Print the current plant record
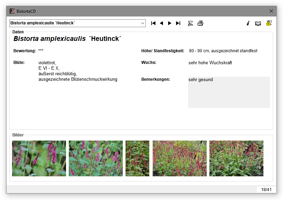Image resolution: width=283 pixels, height=200 pixels. point(200,23)
